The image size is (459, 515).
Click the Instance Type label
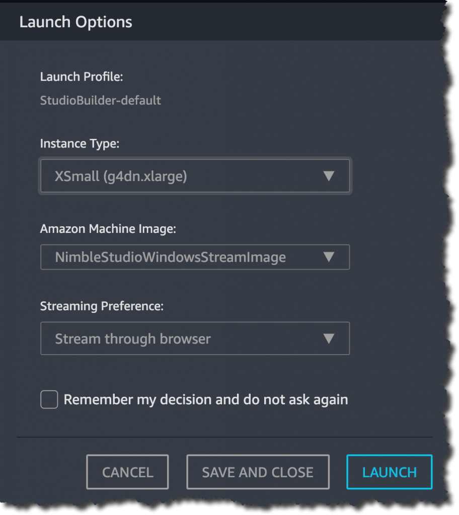[80, 144]
